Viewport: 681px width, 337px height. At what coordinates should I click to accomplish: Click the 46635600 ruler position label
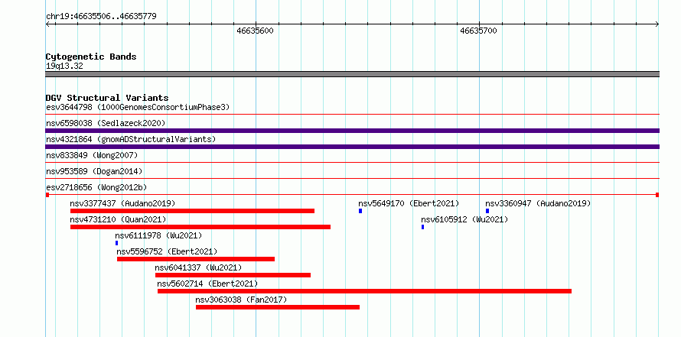pyautogui.click(x=255, y=31)
